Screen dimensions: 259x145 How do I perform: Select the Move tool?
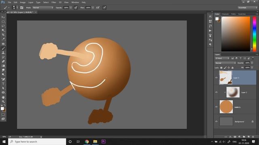coord(3,17)
